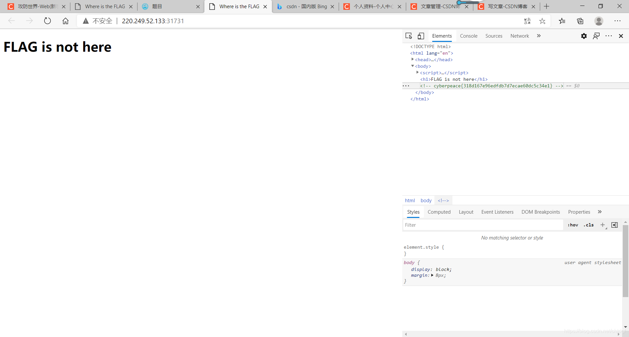Focus the styles Filter input

click(x=483, y=225)
